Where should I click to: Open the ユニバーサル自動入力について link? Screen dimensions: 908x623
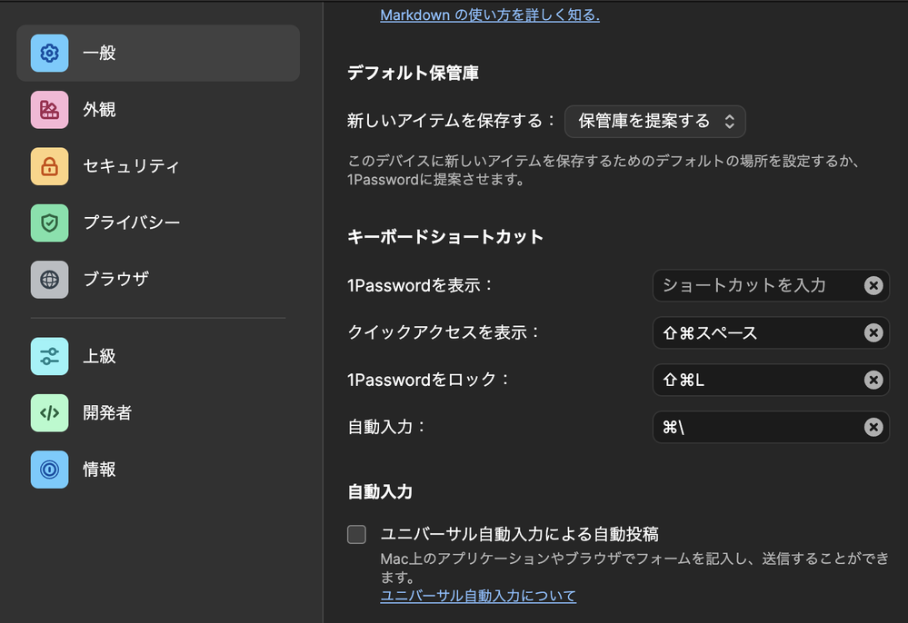point(477,596)
